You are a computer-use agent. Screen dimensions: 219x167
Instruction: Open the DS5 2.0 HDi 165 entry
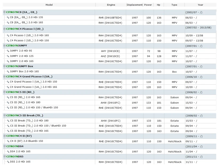click(20, 162)
